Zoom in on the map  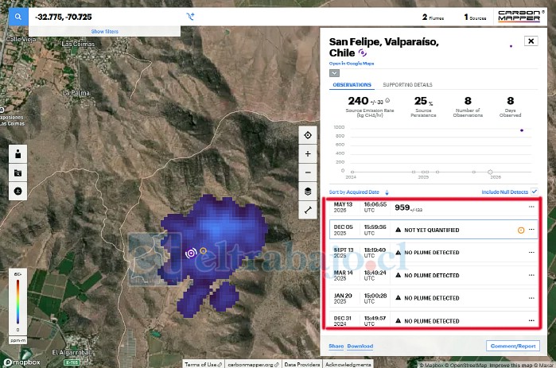[x=308, y=153]
